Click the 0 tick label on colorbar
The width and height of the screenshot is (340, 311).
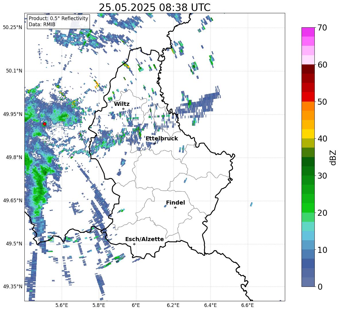(320, 287)
